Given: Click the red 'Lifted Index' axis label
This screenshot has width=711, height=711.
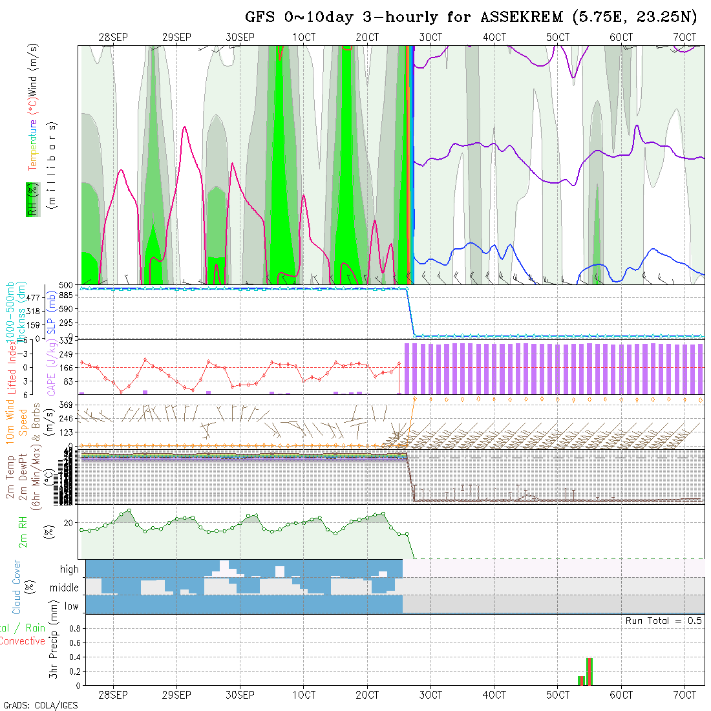Looking at the screenshot, I should tap(12, 366).
